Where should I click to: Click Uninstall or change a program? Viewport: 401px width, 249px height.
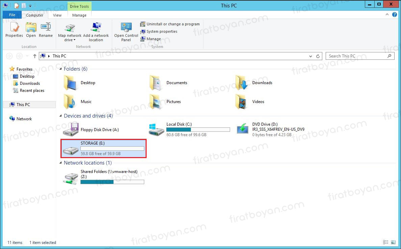tap(170, 24)
